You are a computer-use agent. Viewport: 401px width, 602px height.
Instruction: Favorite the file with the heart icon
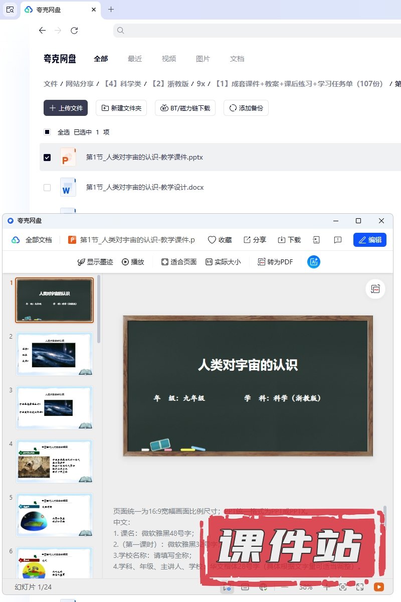point(220,240)
